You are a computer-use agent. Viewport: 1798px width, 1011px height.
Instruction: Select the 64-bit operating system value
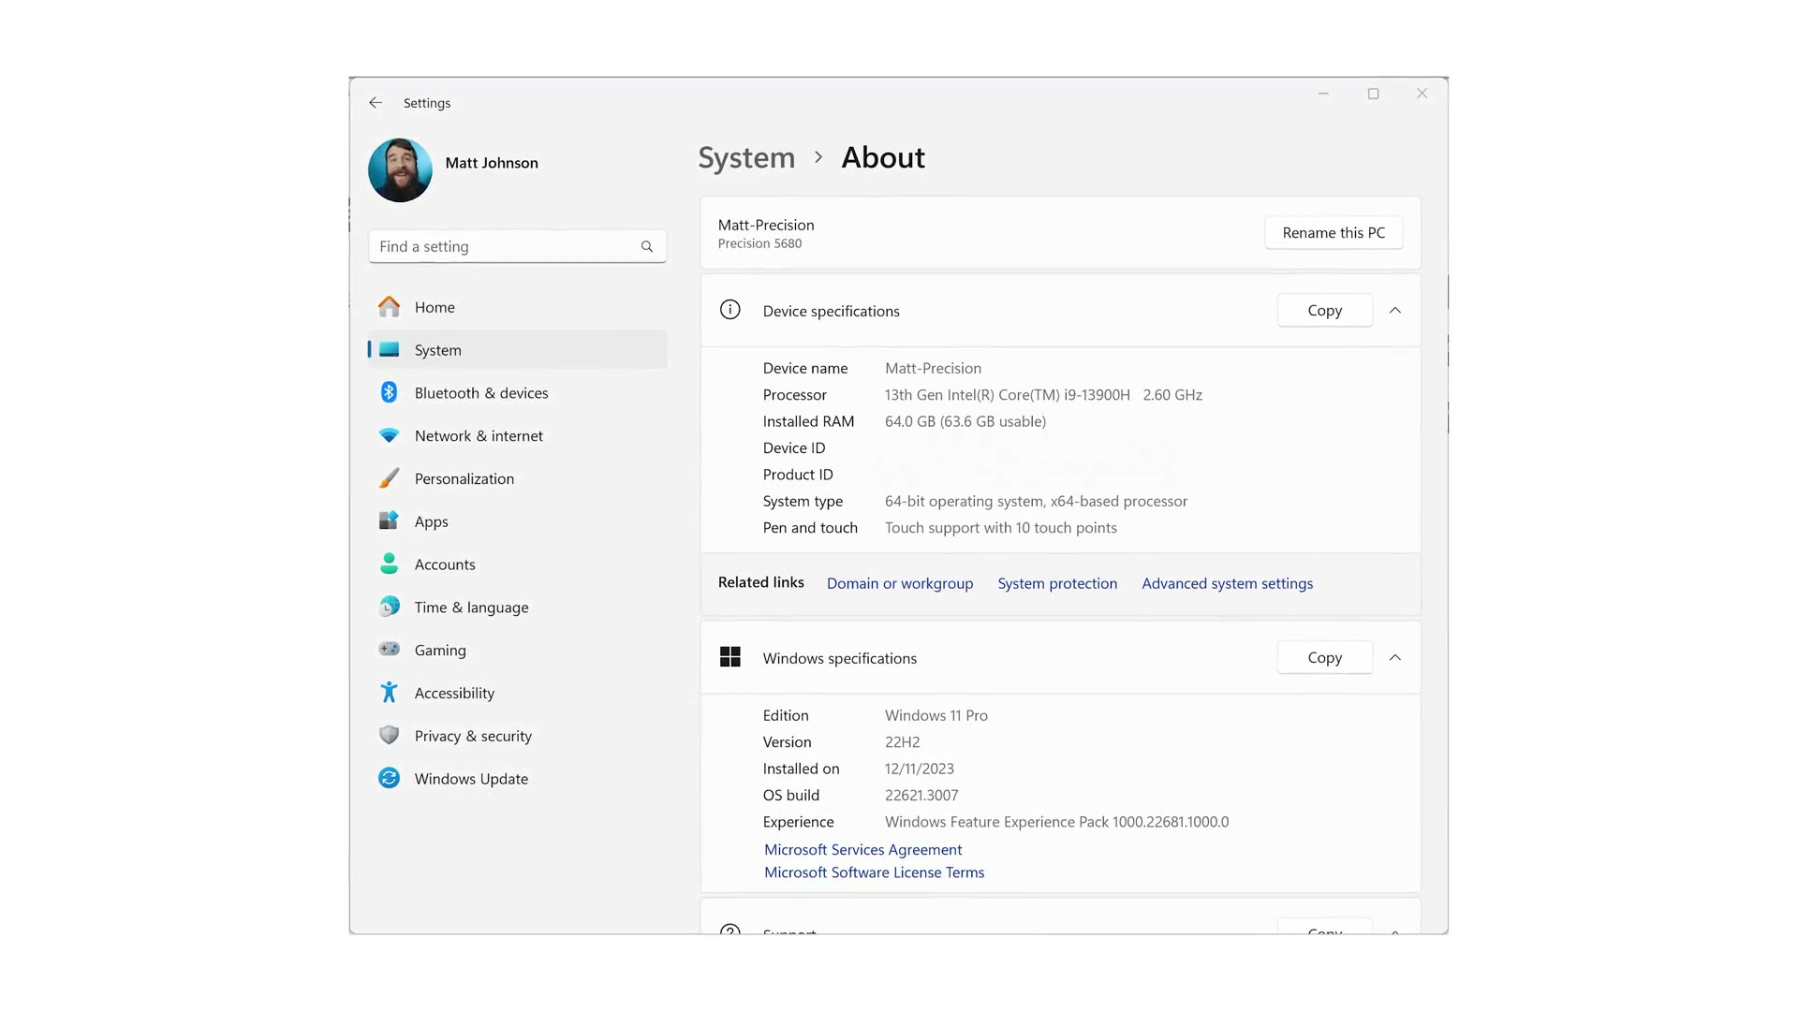pos(1036,502)
